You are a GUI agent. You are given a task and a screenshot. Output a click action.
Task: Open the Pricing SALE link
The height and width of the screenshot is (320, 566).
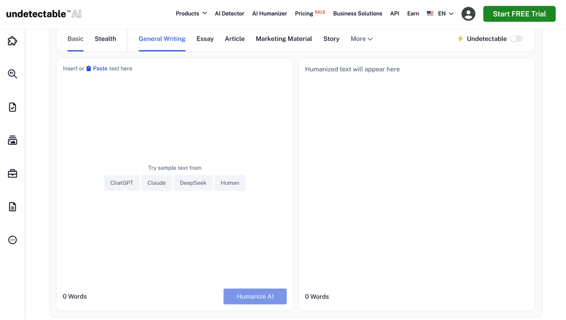pyautogui.click(x=310, y=14)
